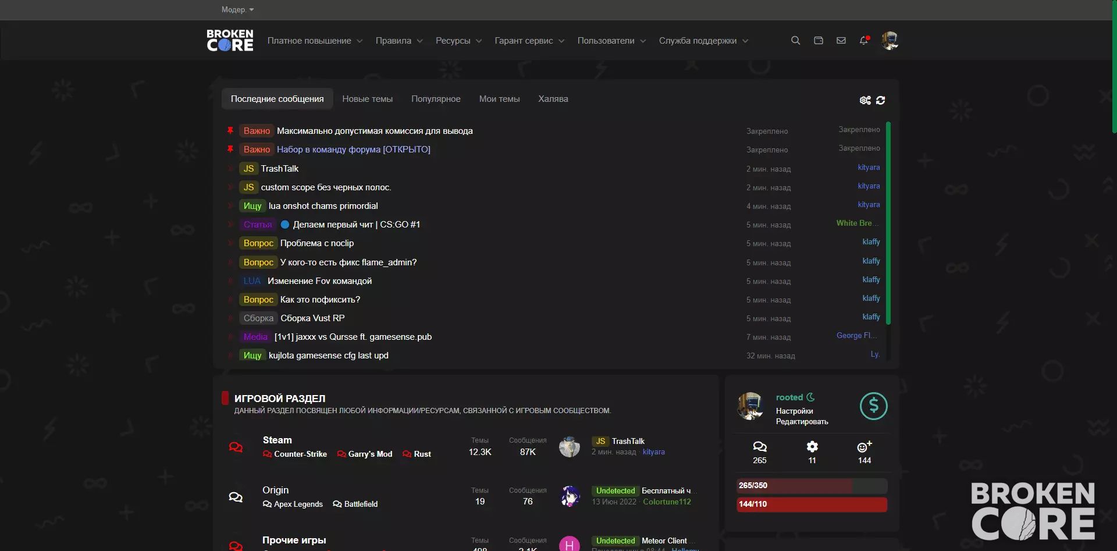Click the reactions smiley icon with 144
The height and width of the screenshot is (551, 1117).
click(865, 446)
